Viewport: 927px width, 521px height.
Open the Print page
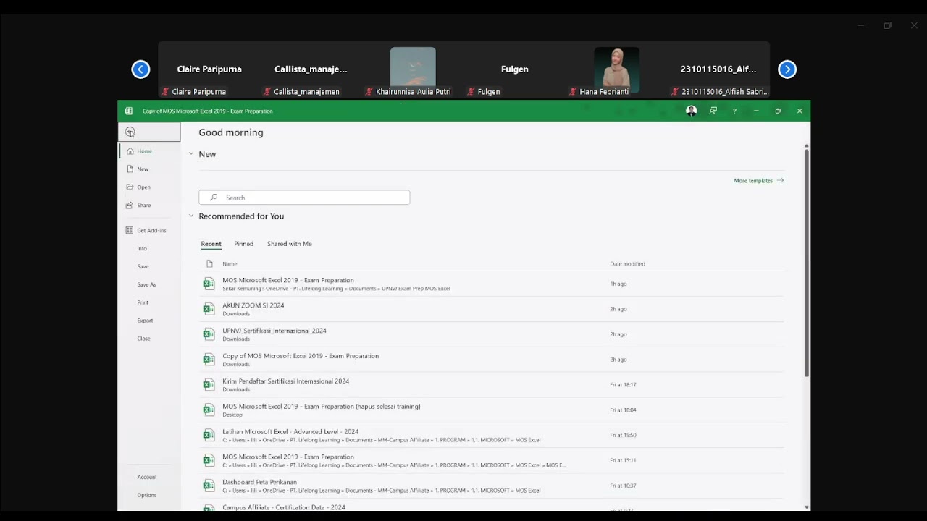[x=143, y=302]
